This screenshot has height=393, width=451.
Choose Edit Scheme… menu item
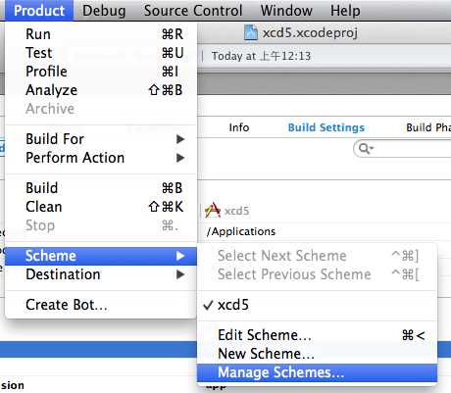317,335
